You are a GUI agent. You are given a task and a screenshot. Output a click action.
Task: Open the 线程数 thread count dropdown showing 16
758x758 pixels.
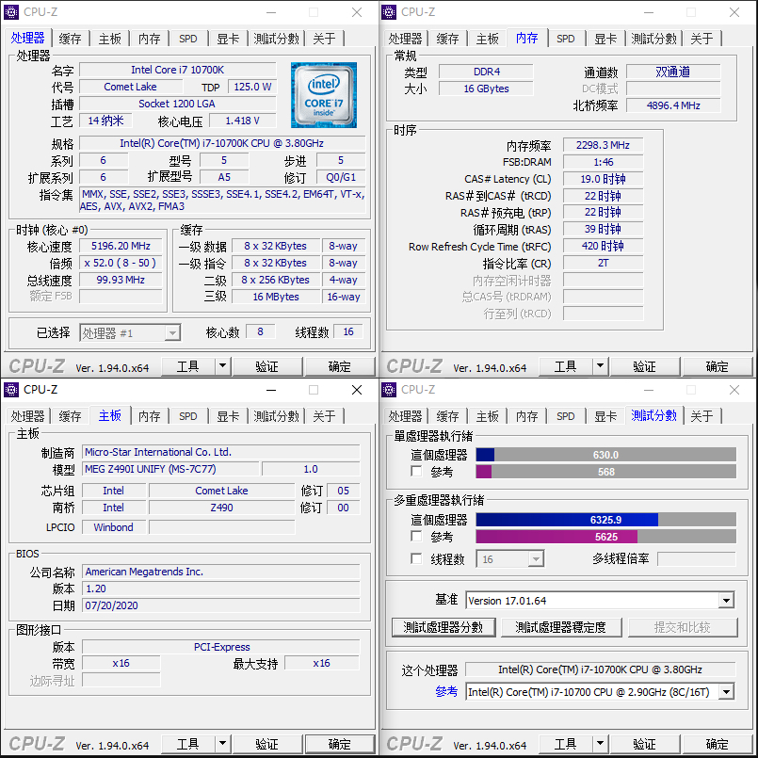[x=537, y=558]
